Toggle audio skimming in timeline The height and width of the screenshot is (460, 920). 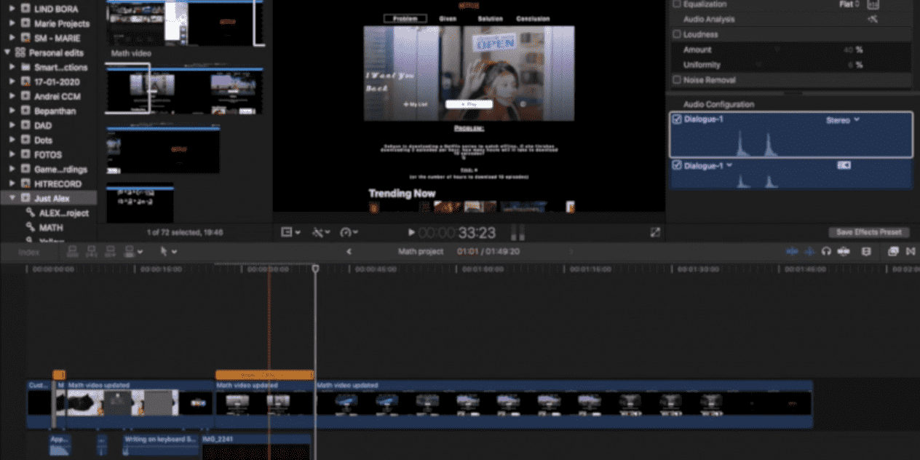809,252
